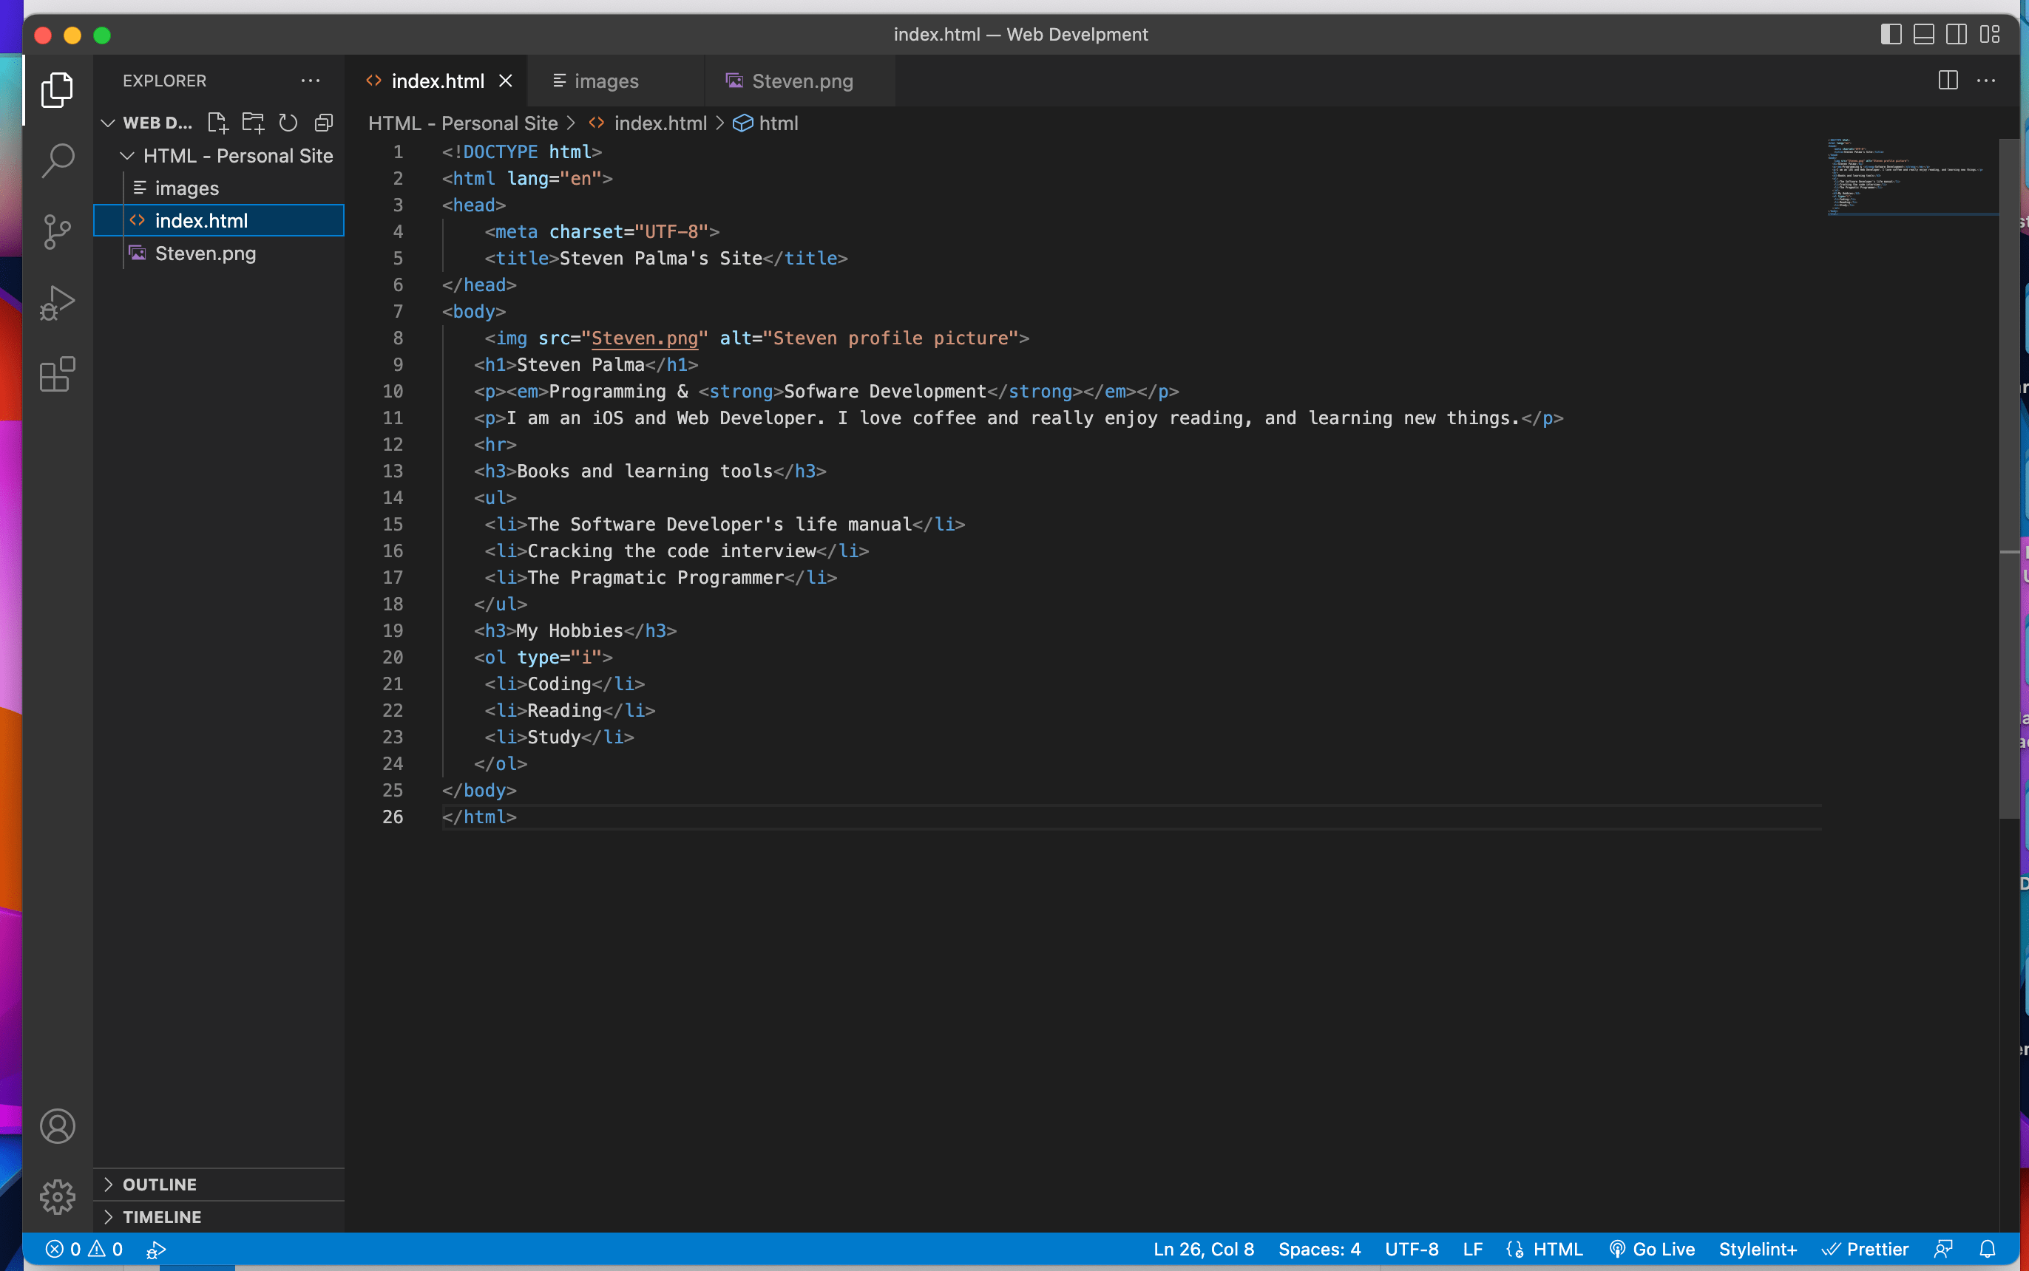Refresh the explorer file tree
The image size is (2029, 1271).
click(x=288, y=123)
